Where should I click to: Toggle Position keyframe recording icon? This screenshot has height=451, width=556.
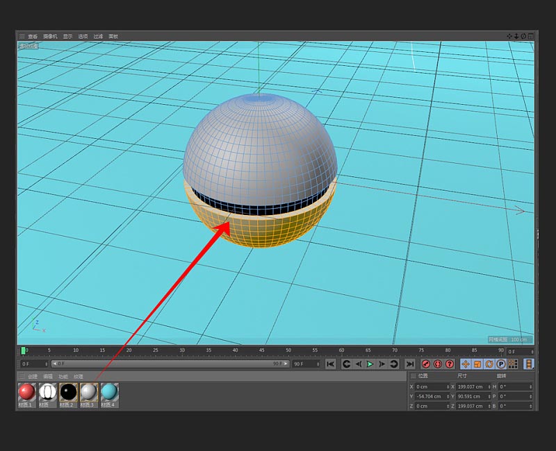pos(466,364)
